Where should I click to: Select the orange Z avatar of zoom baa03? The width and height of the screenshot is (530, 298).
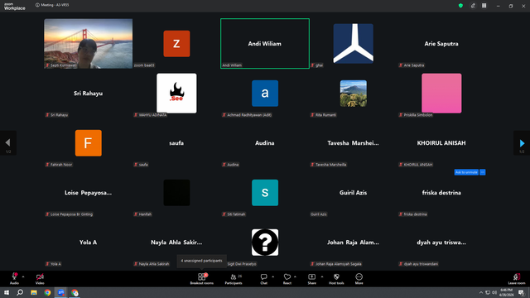pos(176,44)
